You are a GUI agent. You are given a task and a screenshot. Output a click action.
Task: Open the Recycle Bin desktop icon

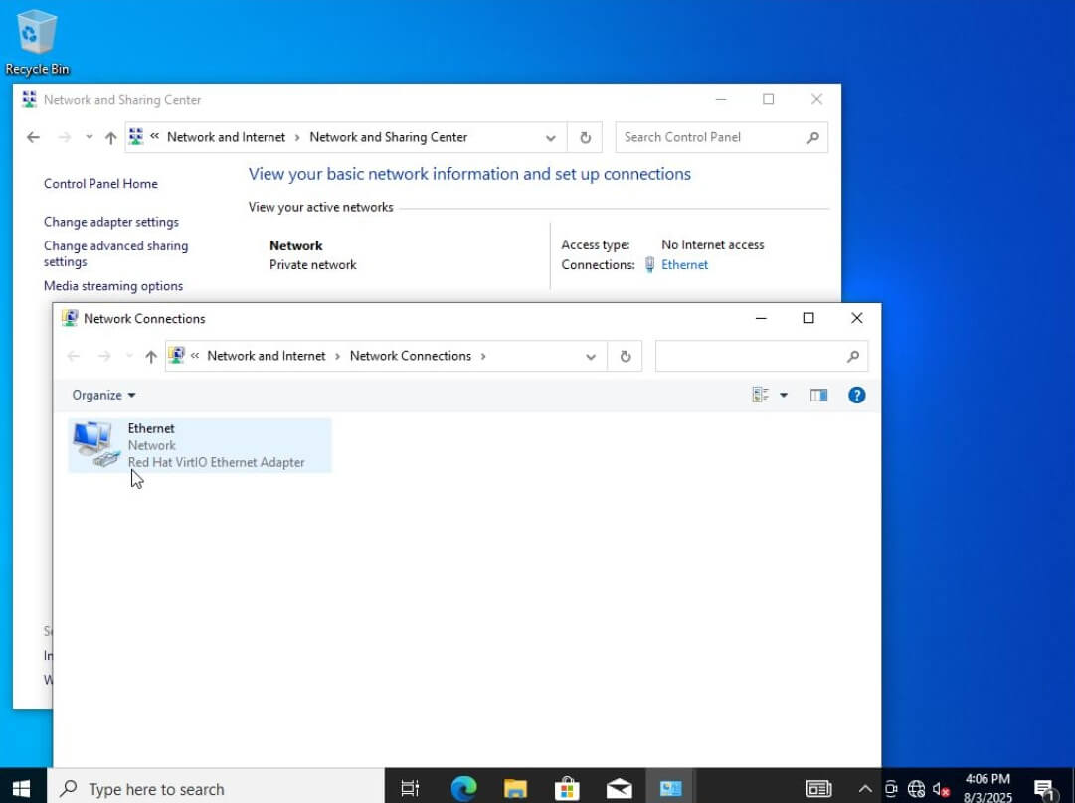(x=37, y=41)
